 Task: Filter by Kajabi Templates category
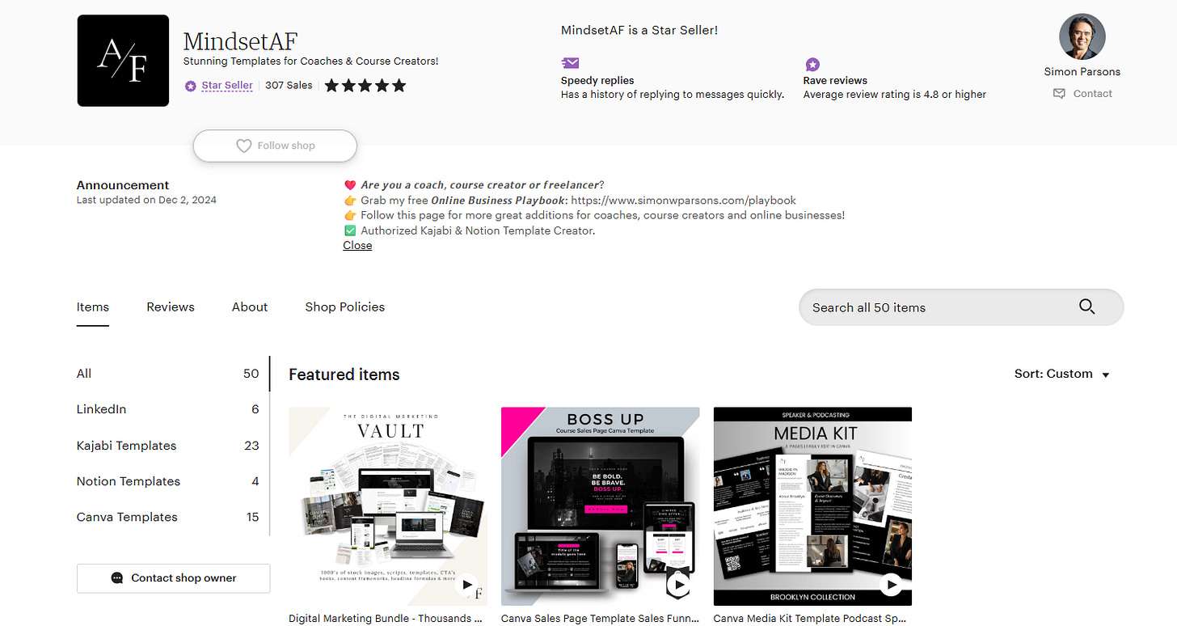coord(168,446)
